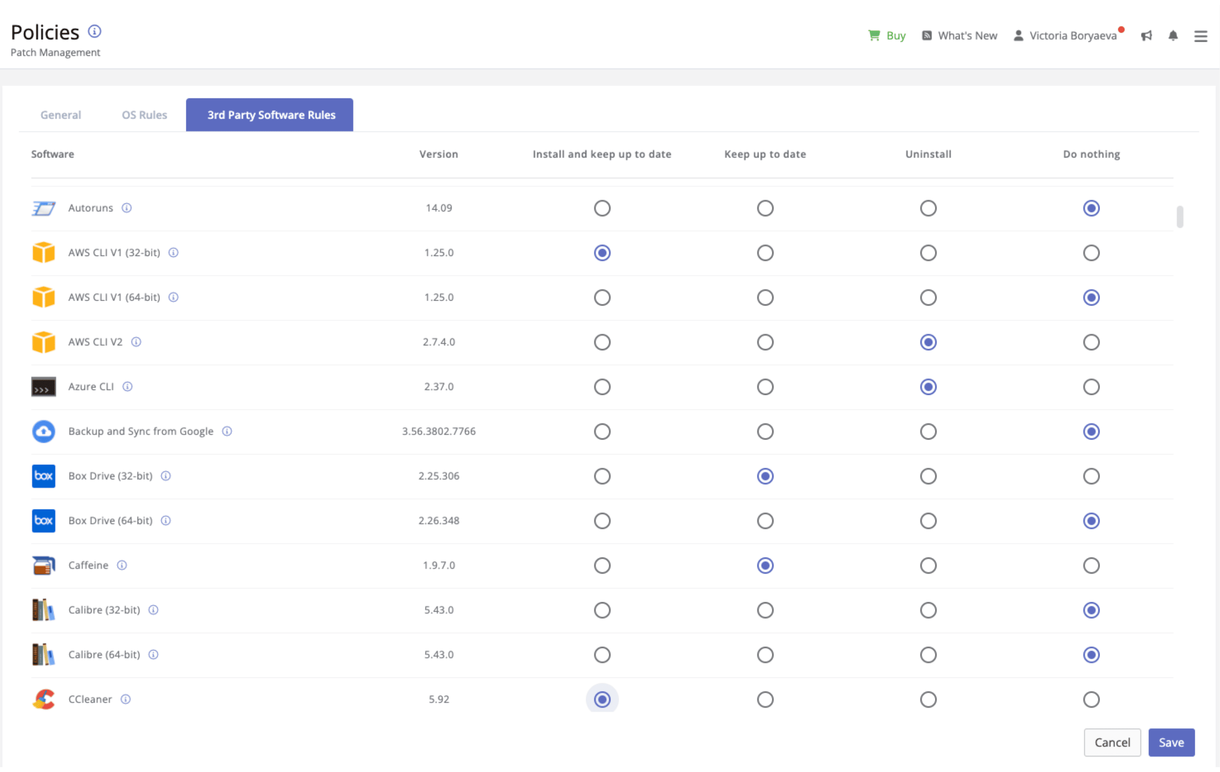This screenshot has height=772, width=1220.
Task: Open the notifications bell icon
Action: click(1173, 35)
